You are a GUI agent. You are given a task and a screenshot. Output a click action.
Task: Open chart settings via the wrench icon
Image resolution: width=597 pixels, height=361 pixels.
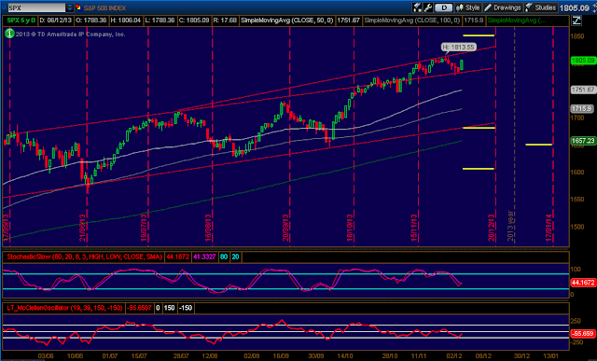(x=427, y=7)
